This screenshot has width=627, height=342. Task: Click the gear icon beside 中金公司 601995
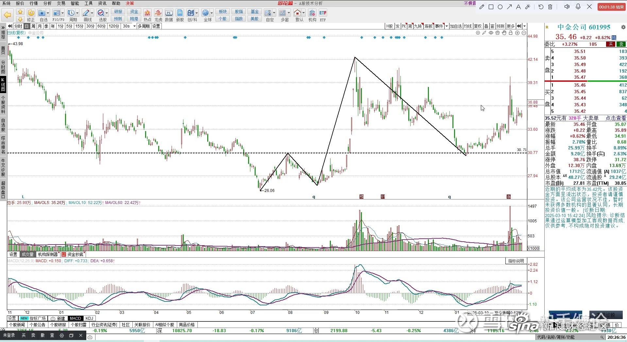click(x=623, y=27)
